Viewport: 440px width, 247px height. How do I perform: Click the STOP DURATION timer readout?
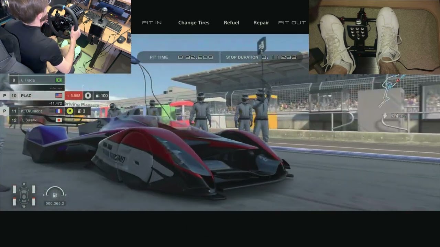(261, 57)
